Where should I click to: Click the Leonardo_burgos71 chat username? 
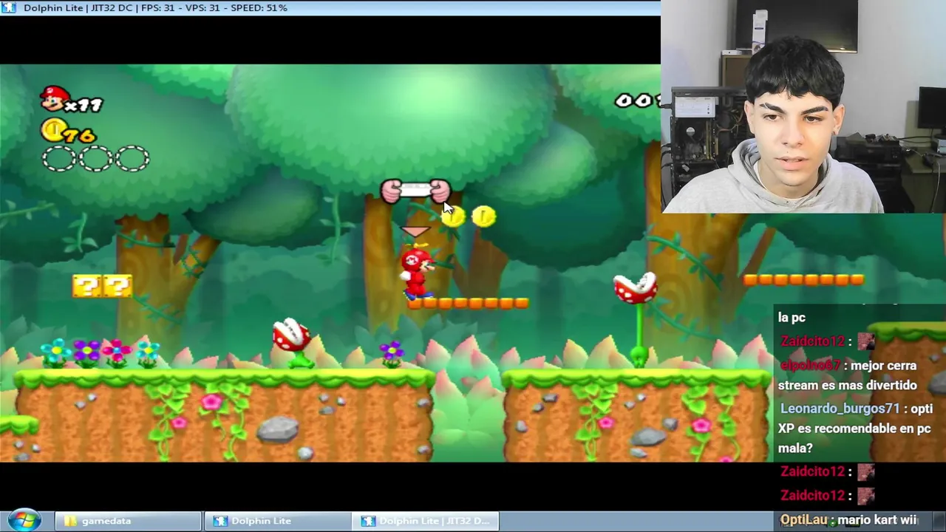(x=840, y=408)
